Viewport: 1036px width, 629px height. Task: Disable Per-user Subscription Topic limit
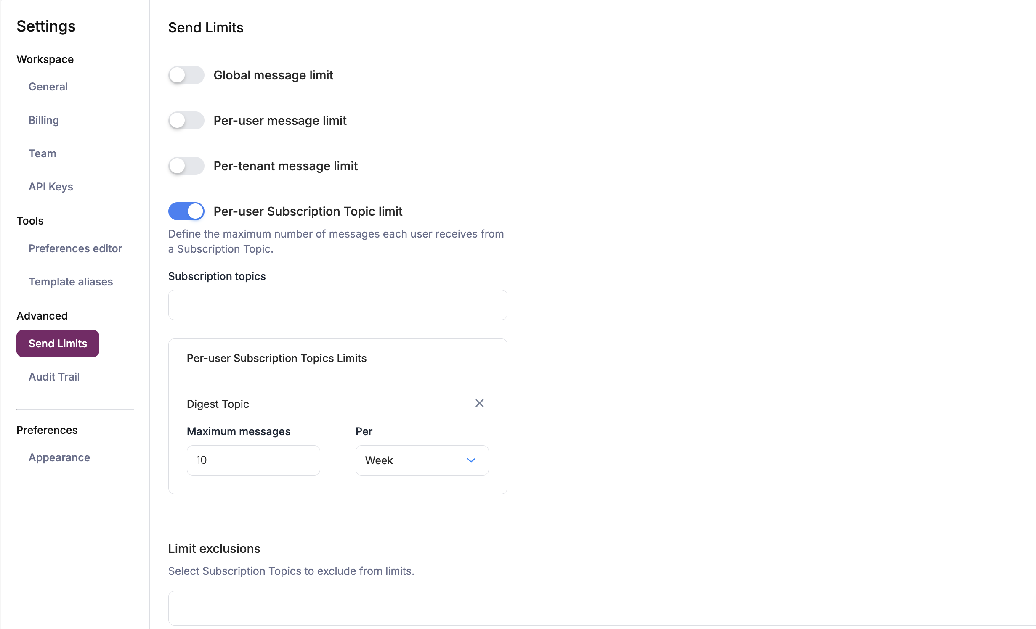click(x=186, y=211)
